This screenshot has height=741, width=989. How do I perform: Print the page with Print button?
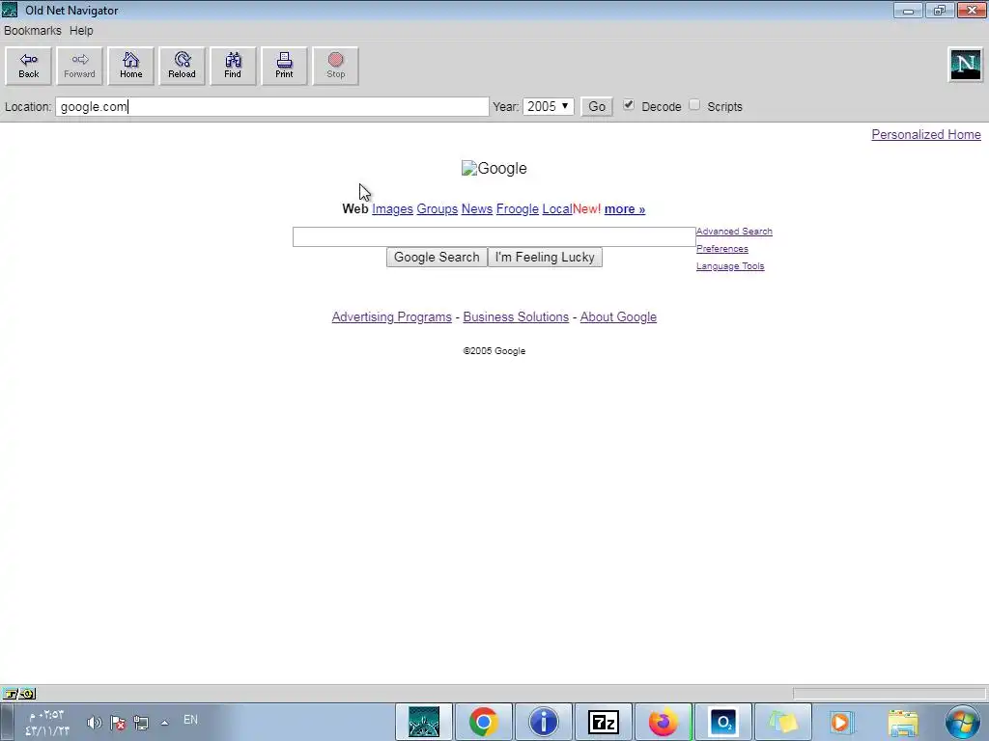click(284, 66)
